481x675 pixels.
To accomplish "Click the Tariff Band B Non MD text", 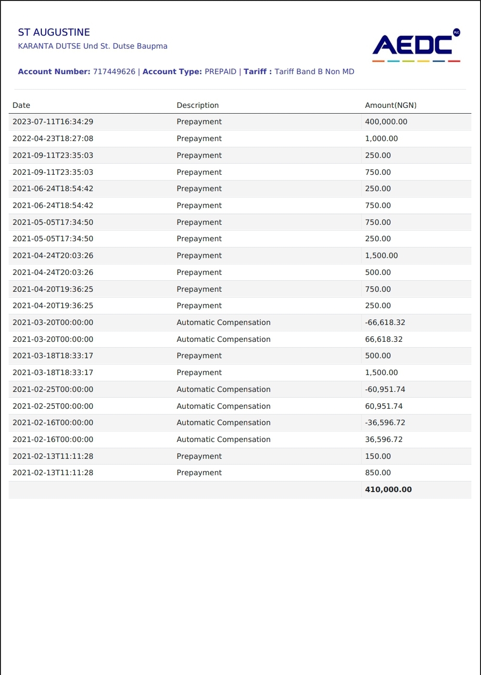I will 314,72.
